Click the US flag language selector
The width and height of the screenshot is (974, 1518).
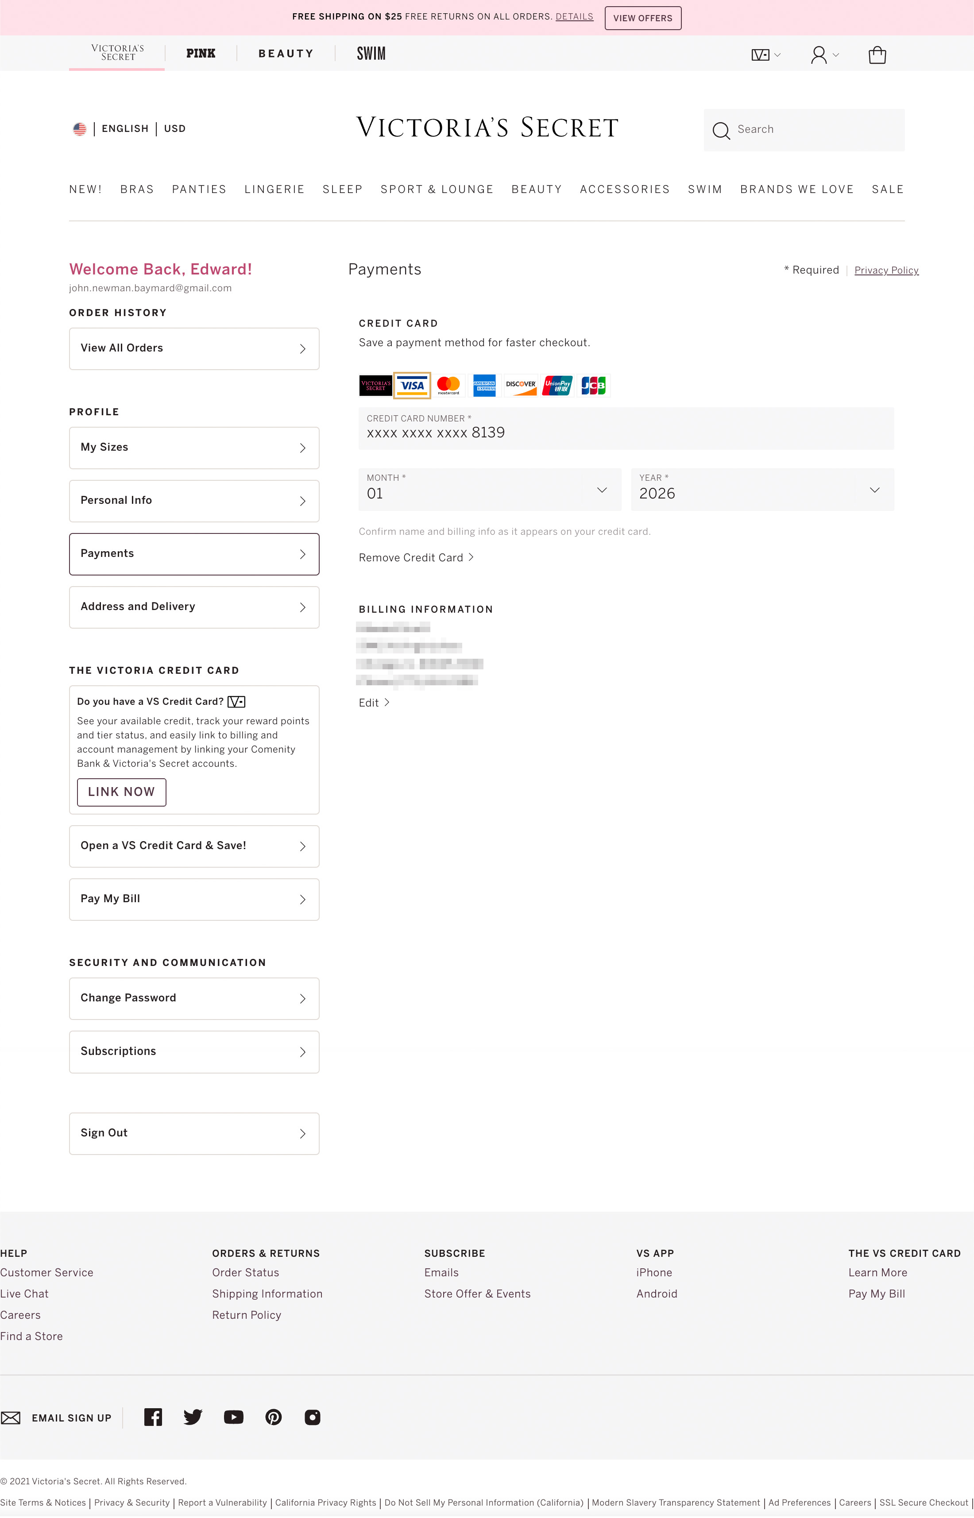point(80,129)
